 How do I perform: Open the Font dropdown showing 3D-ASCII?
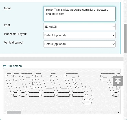click(79, 27)
